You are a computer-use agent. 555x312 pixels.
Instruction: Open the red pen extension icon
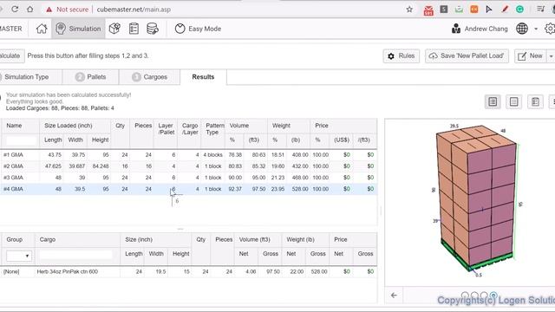505,10
